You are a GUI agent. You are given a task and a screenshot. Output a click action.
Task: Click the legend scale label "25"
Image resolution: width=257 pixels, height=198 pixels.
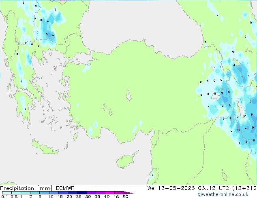tap(79, 196)
